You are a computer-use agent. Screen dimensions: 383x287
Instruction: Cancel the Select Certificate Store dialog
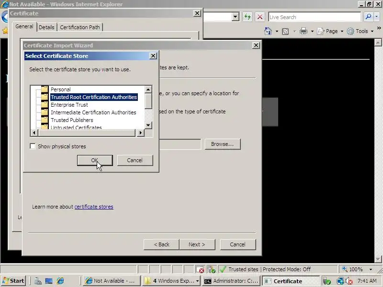click(x=135, y=160)
